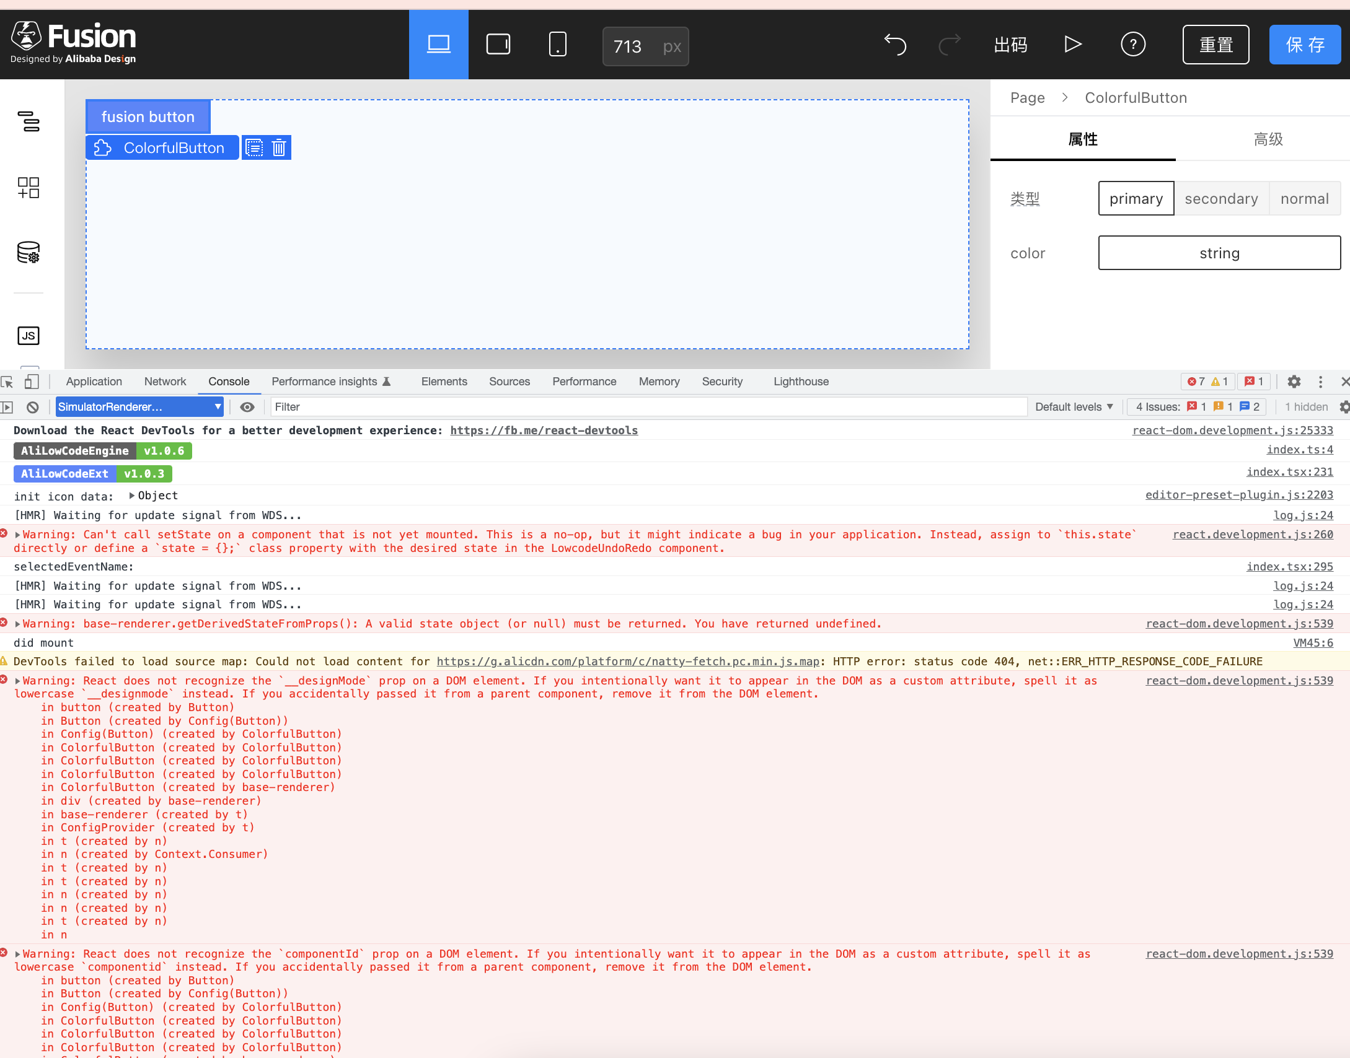Open the Default levels dropdown
Image resolution: width=1350 pixels, height=1058 pixels.
coord(1074,407)
